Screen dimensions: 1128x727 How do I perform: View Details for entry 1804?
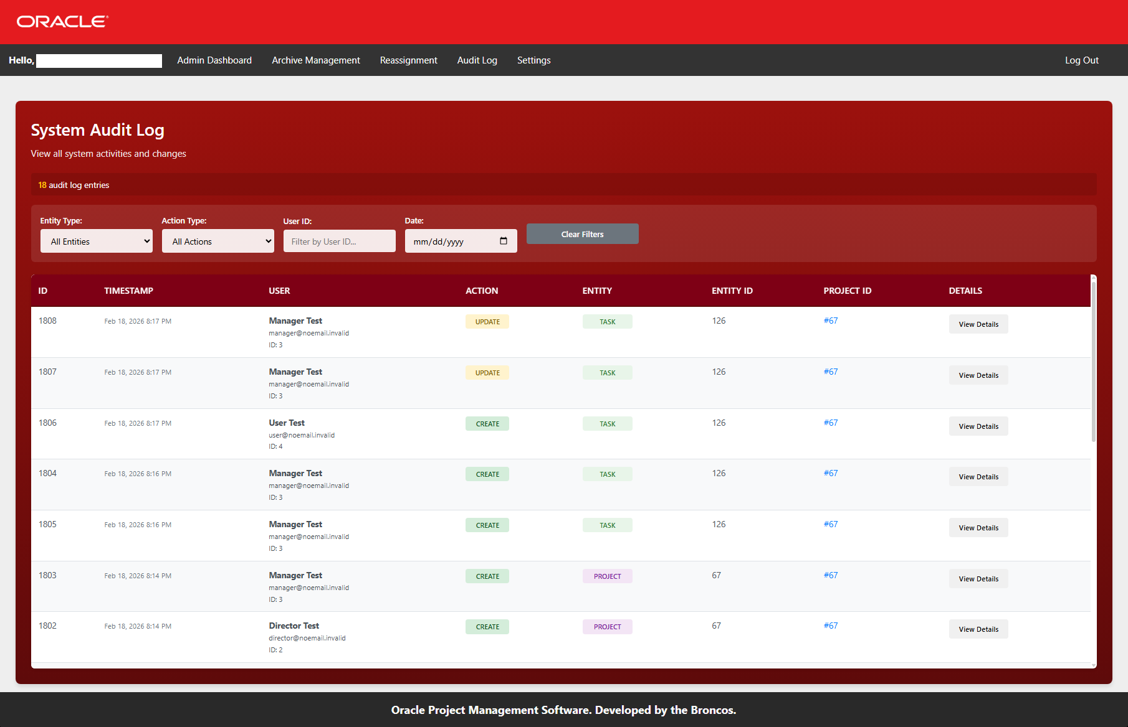click(978, 477)
